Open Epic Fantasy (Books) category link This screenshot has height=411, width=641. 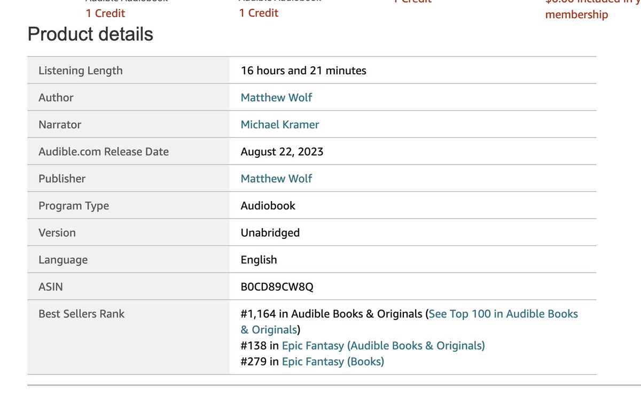[x=333, y=362]
